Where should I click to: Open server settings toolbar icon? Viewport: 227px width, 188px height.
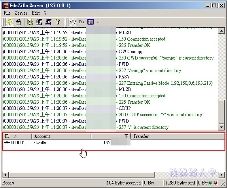coord(30,22)
